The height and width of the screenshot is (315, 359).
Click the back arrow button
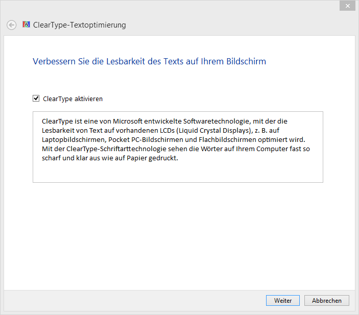pyautogui.click(x=12, y=25)
